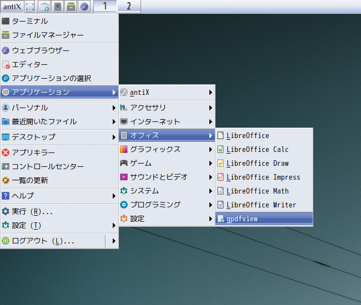Expand 最近開いたファイル submenu arrow
This screenshot has height=305, width=361.
[x=114, y=121]
